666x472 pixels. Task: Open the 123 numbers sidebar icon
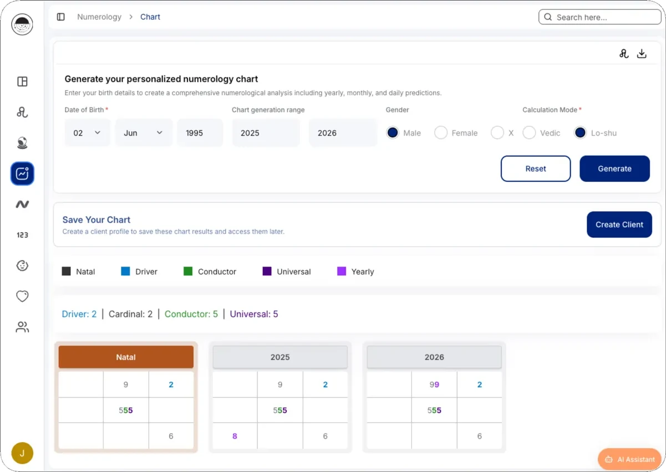coord(22,235)
